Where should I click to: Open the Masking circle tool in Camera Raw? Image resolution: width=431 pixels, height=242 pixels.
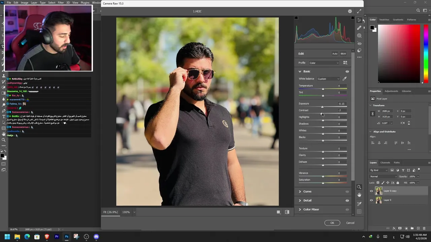pyautogui.click(x=359, y=36)
